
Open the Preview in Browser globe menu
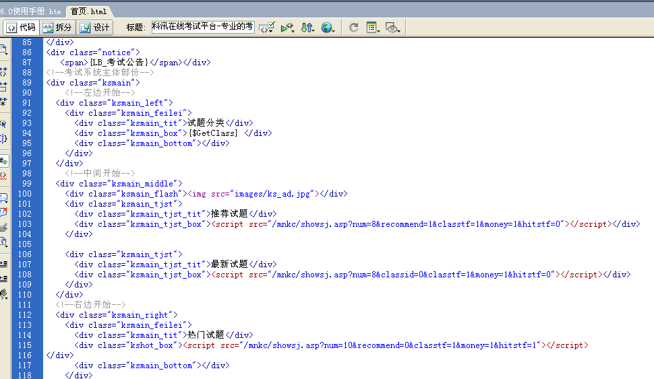(328, 28)
